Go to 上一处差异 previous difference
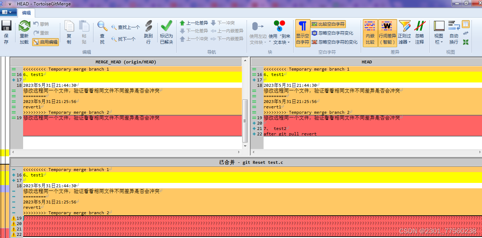 click(x=194, y=23)
